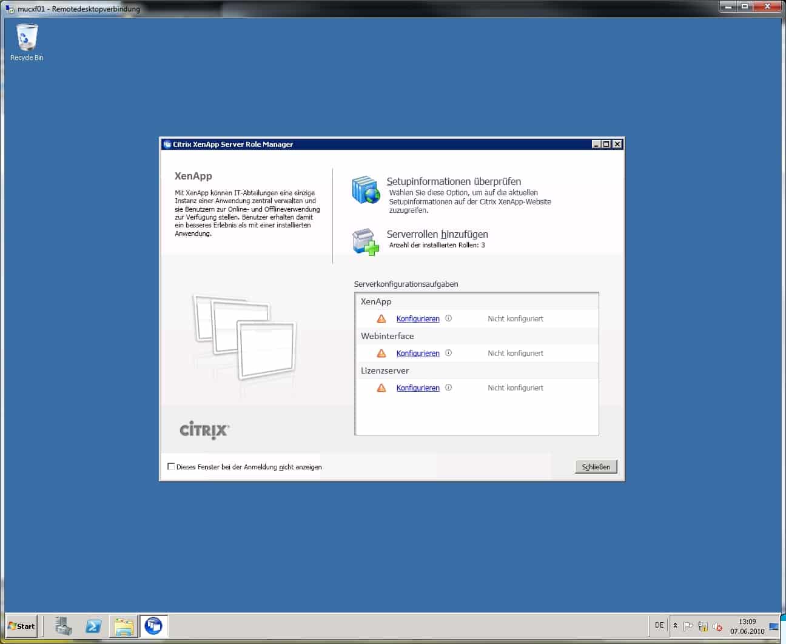Click the Citrix logo in the dialog
786x644 pixels.
tap(204, 430)
